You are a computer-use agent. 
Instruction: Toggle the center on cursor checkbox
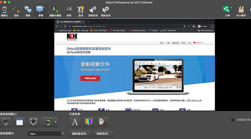(x=233, y=120)
